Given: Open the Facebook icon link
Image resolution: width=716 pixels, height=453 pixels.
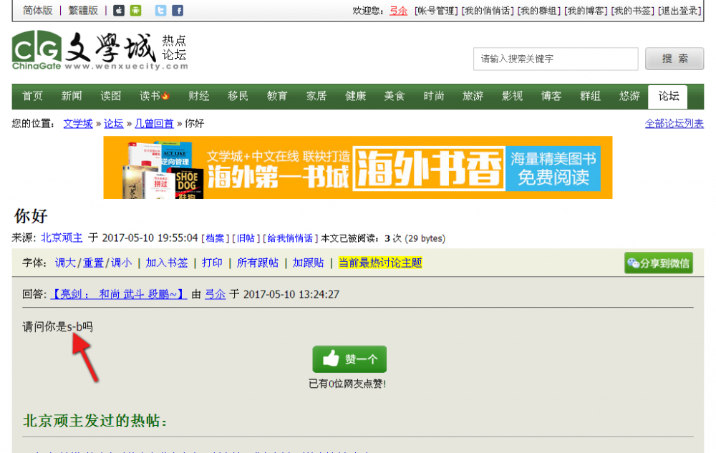Looking at the screenshot, I should pos(178,10).
